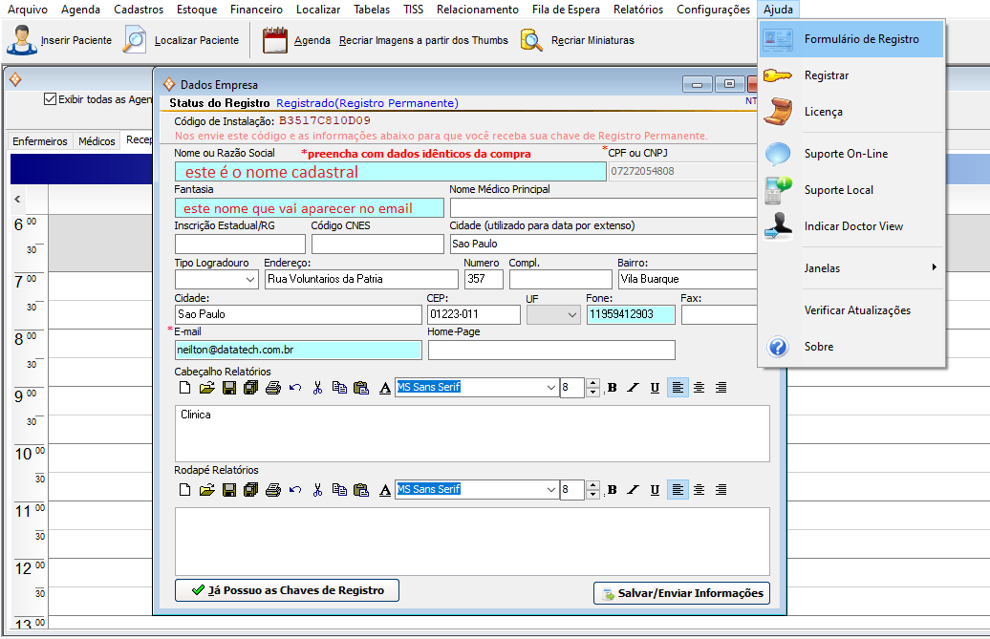The image size is (990, 639).
Task: Switch to the Médicos tab
Action: click(x=97, y=141)
